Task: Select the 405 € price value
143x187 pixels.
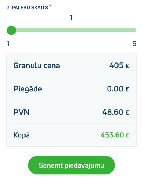Action: (x=119, y=65)
